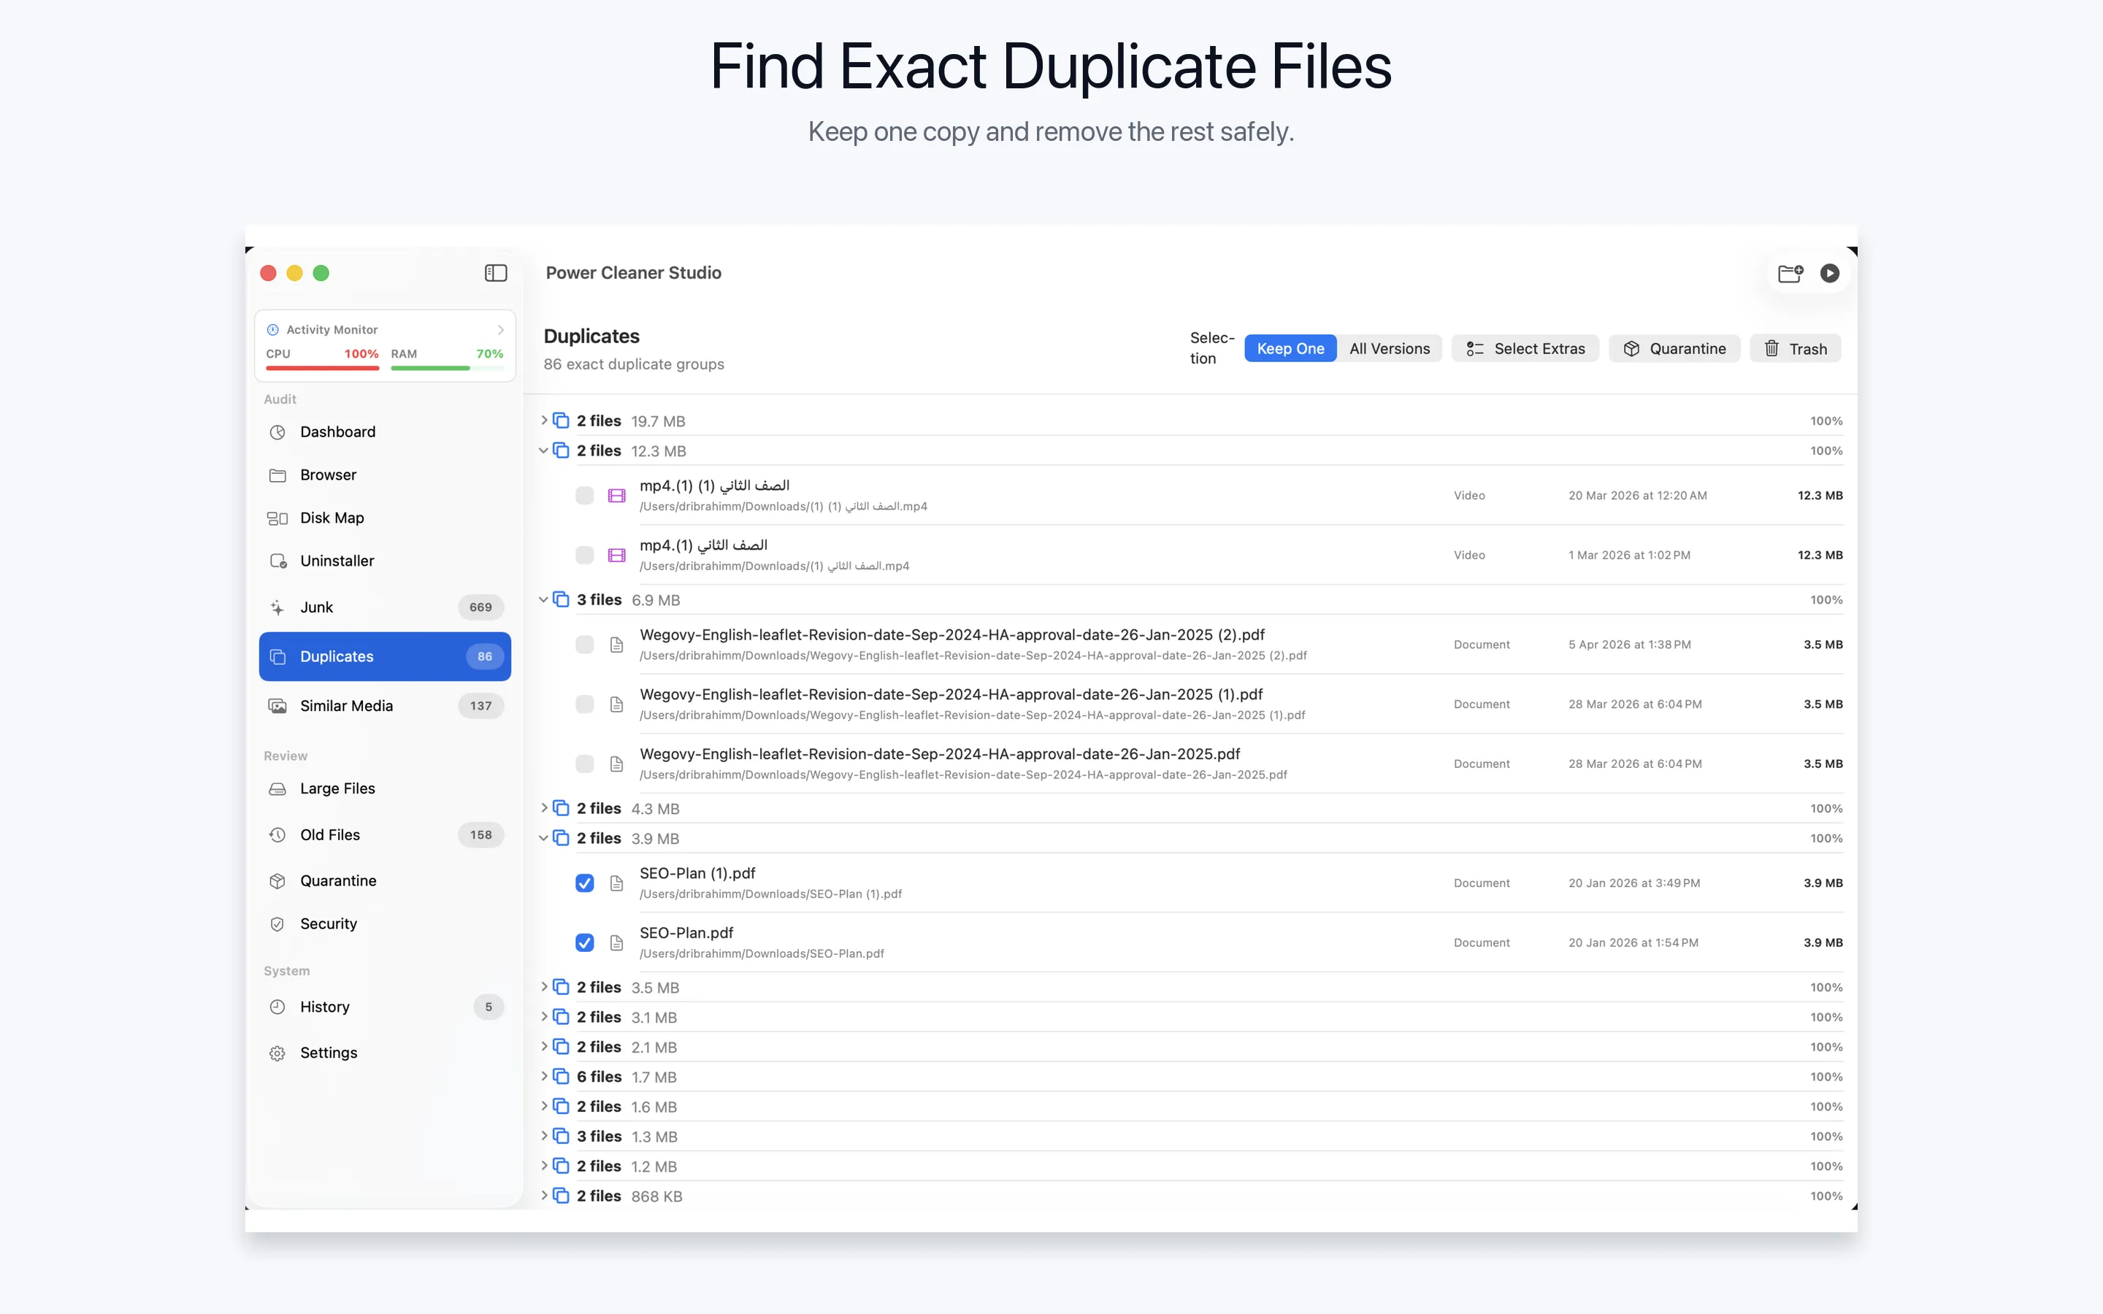
Task: Click the History clock icon
Action: (x=277, y=1007)
